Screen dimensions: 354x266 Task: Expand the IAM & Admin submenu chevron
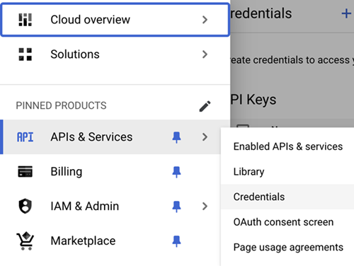(205, 206)
